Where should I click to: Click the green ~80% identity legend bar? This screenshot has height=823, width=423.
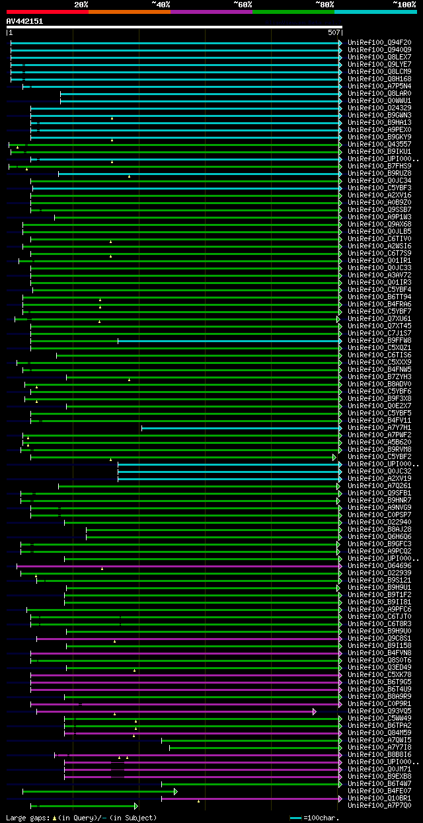click(x=293, y=11)
